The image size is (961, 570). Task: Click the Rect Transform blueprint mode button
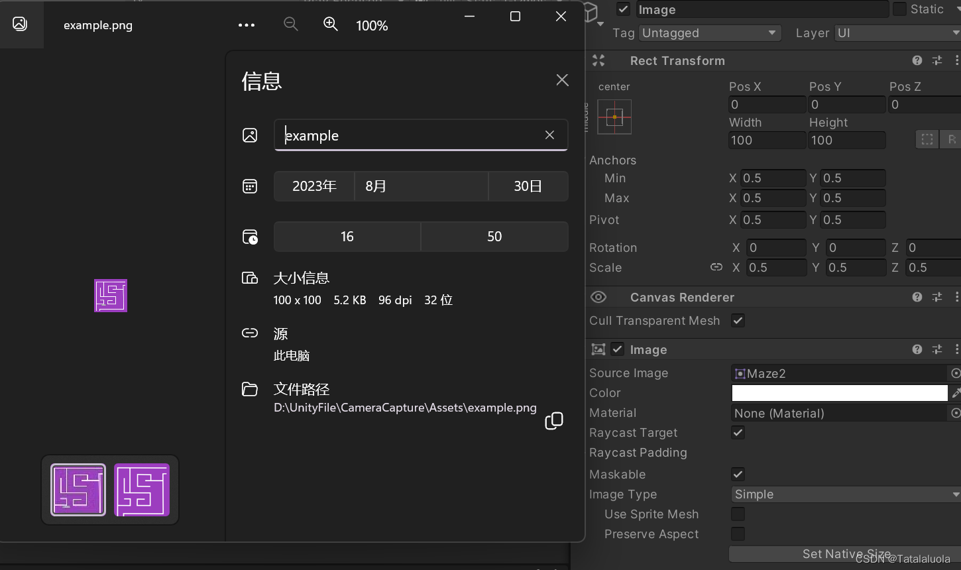[927, 140]
